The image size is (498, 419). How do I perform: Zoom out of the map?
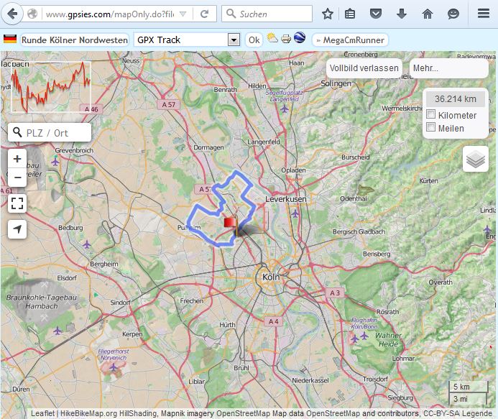[x=17, y=177]
